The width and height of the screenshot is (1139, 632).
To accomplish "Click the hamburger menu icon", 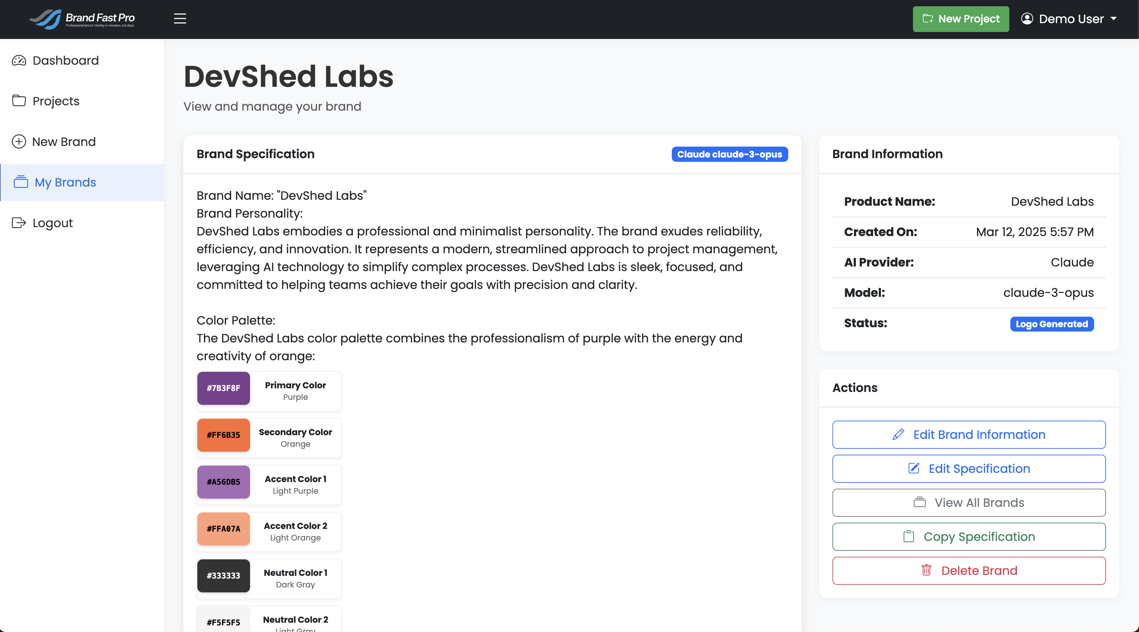I will [x=179, y=18].
